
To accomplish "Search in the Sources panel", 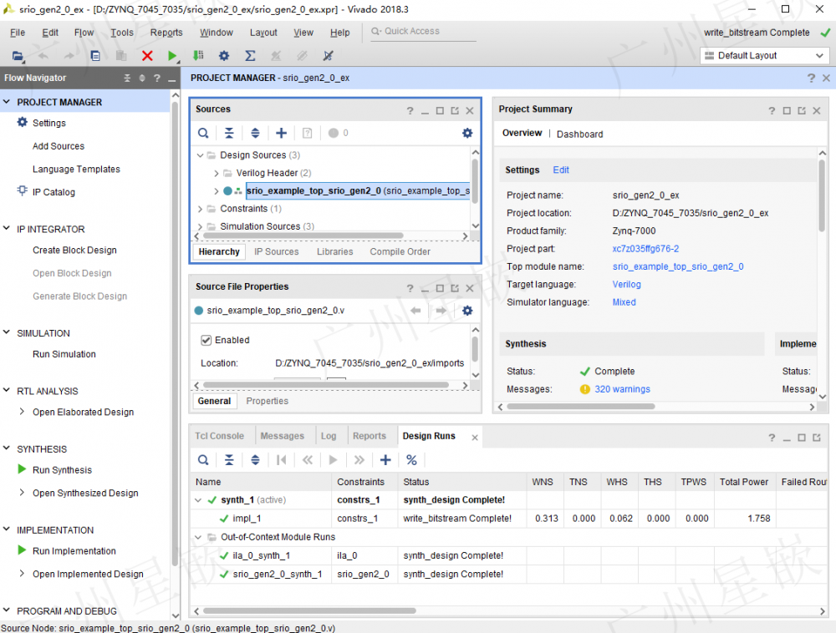I will point(203,133).
